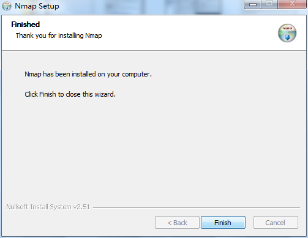Click the Nmap has been installed message
308x238 pixels.
coord(88,74)
